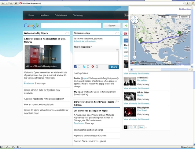Image resolution: width=195 pixels, height=149 pixels.
Task: Click the popup horizontal scrollbar thumb
Action: click(x=174, y=70)
